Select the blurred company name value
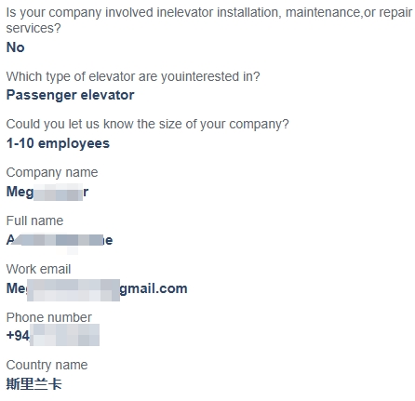The height and width of the screenshot is (401, 415). [x=47, y=192]
